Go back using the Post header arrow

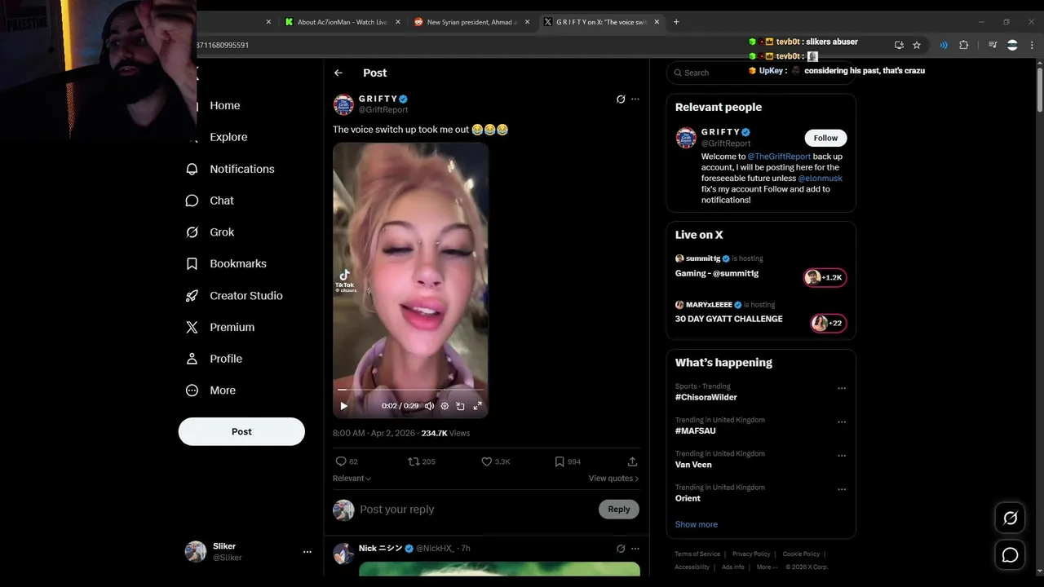tap(338, 73)
